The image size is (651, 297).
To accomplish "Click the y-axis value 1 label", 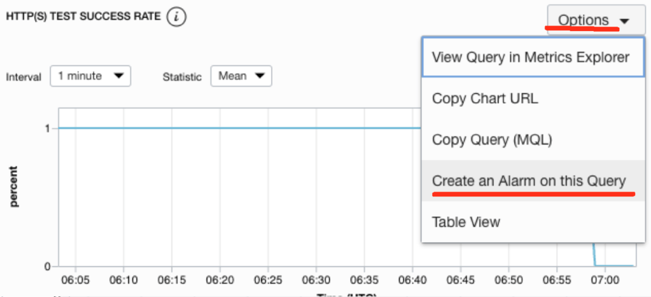I will (x=46, y=128).
